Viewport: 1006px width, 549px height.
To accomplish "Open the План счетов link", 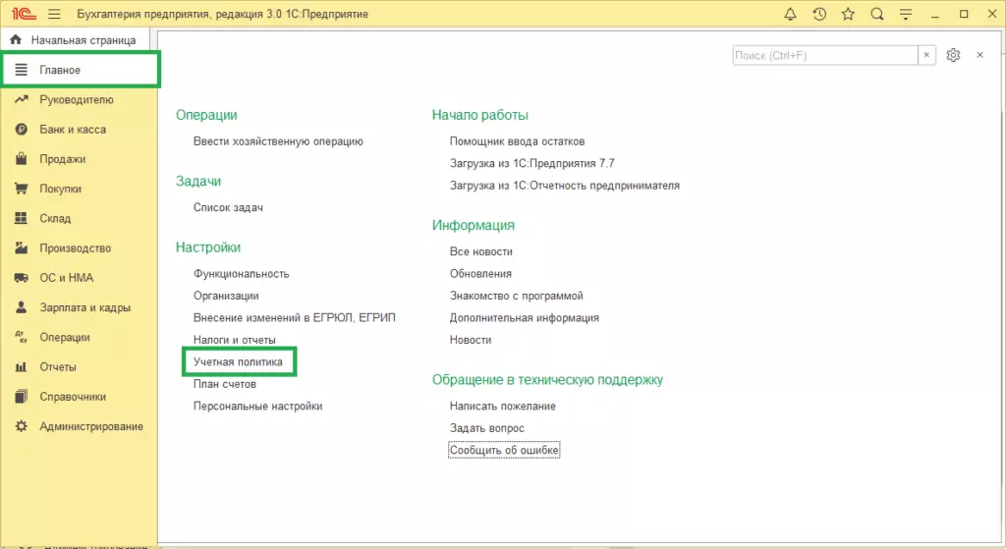I will point(225,384).
